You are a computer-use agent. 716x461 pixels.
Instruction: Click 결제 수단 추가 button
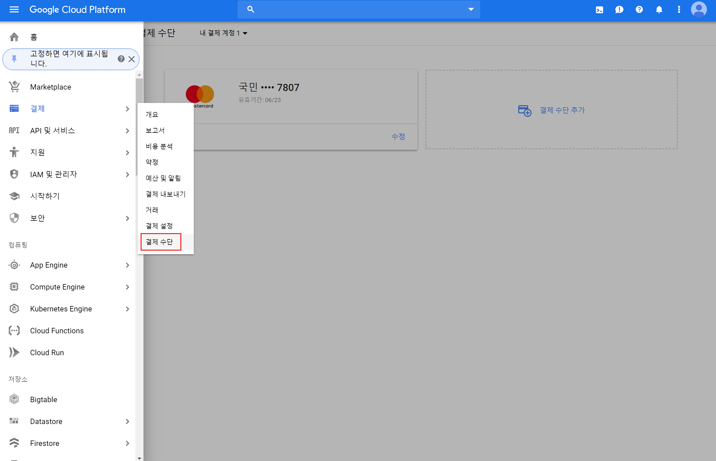[x=551, y=110]
